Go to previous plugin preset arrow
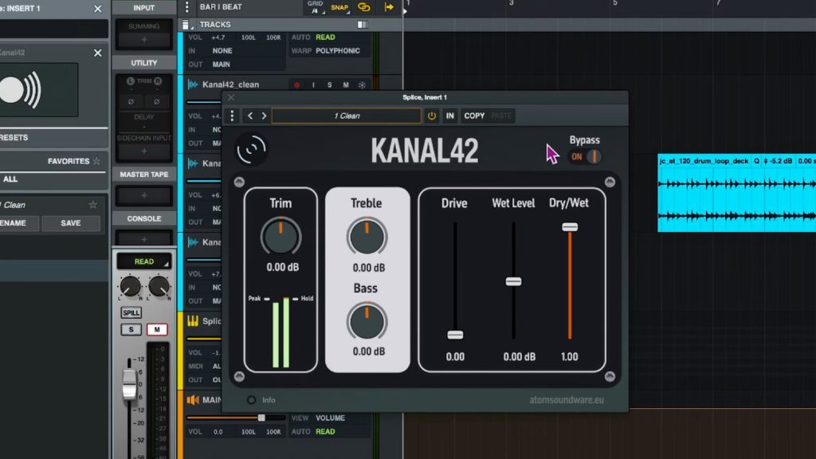This screenshot has width=816, height=459. pos(250,116)
